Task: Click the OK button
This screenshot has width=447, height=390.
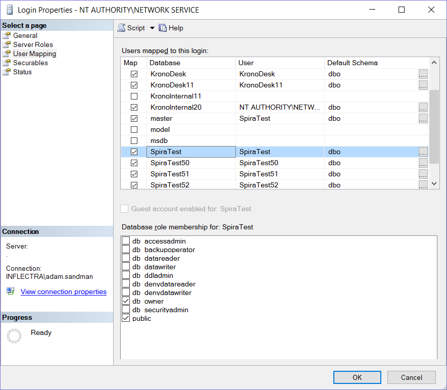Action: 357,377
